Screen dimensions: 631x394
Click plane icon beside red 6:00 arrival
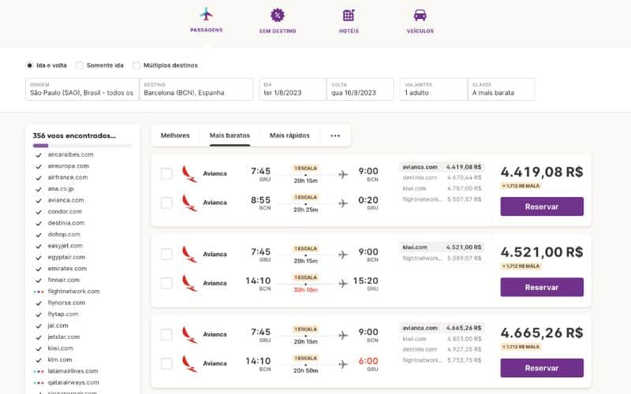343,364
